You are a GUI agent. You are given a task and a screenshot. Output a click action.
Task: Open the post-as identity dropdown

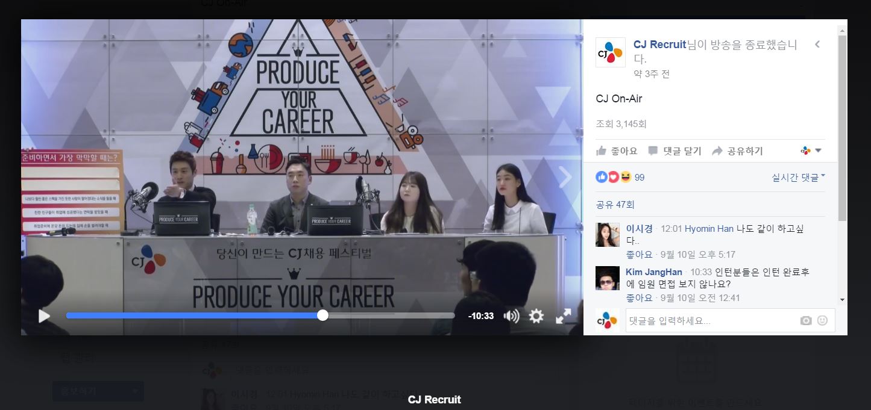[x=811, y=151]
